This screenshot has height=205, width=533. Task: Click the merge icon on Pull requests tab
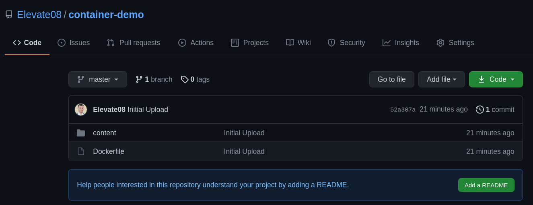[111, 43]
